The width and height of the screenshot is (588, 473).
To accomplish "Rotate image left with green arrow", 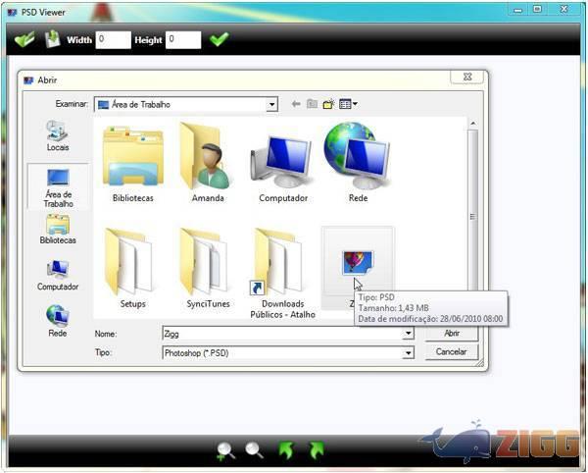I will point(286,450).
